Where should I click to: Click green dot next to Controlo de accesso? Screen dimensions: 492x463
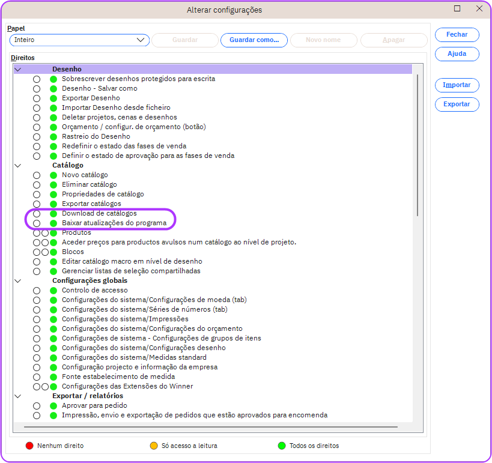coord(53,290)
